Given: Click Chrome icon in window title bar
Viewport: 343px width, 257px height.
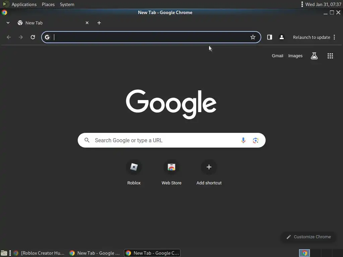Looking at the screenshot, I should [4, 12].
